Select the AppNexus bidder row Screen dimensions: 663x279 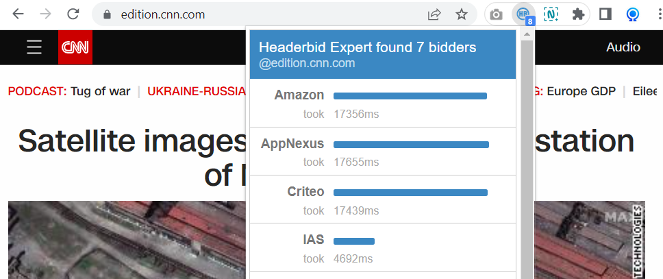383,151
